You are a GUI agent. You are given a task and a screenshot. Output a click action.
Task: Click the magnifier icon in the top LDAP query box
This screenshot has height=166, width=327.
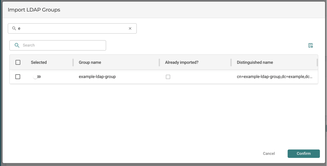point(14,28)
